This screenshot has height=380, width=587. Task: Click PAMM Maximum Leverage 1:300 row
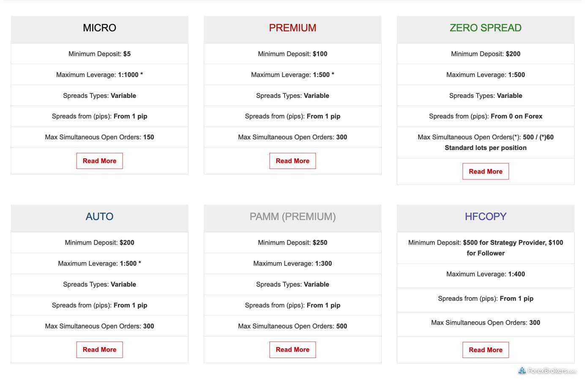click(x=292, y=263)
